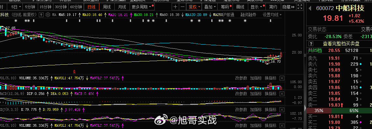Select the 月线 monthly chart tab
The width and height of the screenshot is (372, 129).
click(122, 7)
